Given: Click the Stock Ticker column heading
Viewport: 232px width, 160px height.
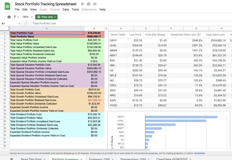Looking at the screenshot, I should coord(118,35).
